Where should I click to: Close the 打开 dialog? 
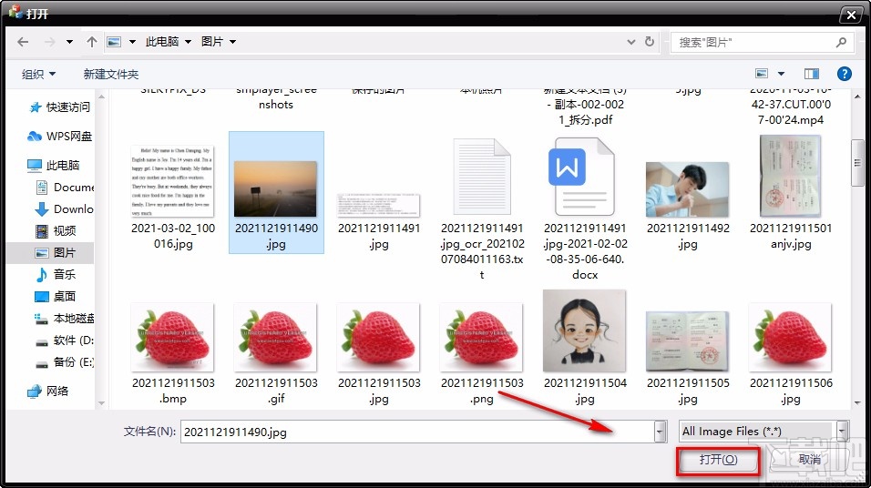[850, 15]
